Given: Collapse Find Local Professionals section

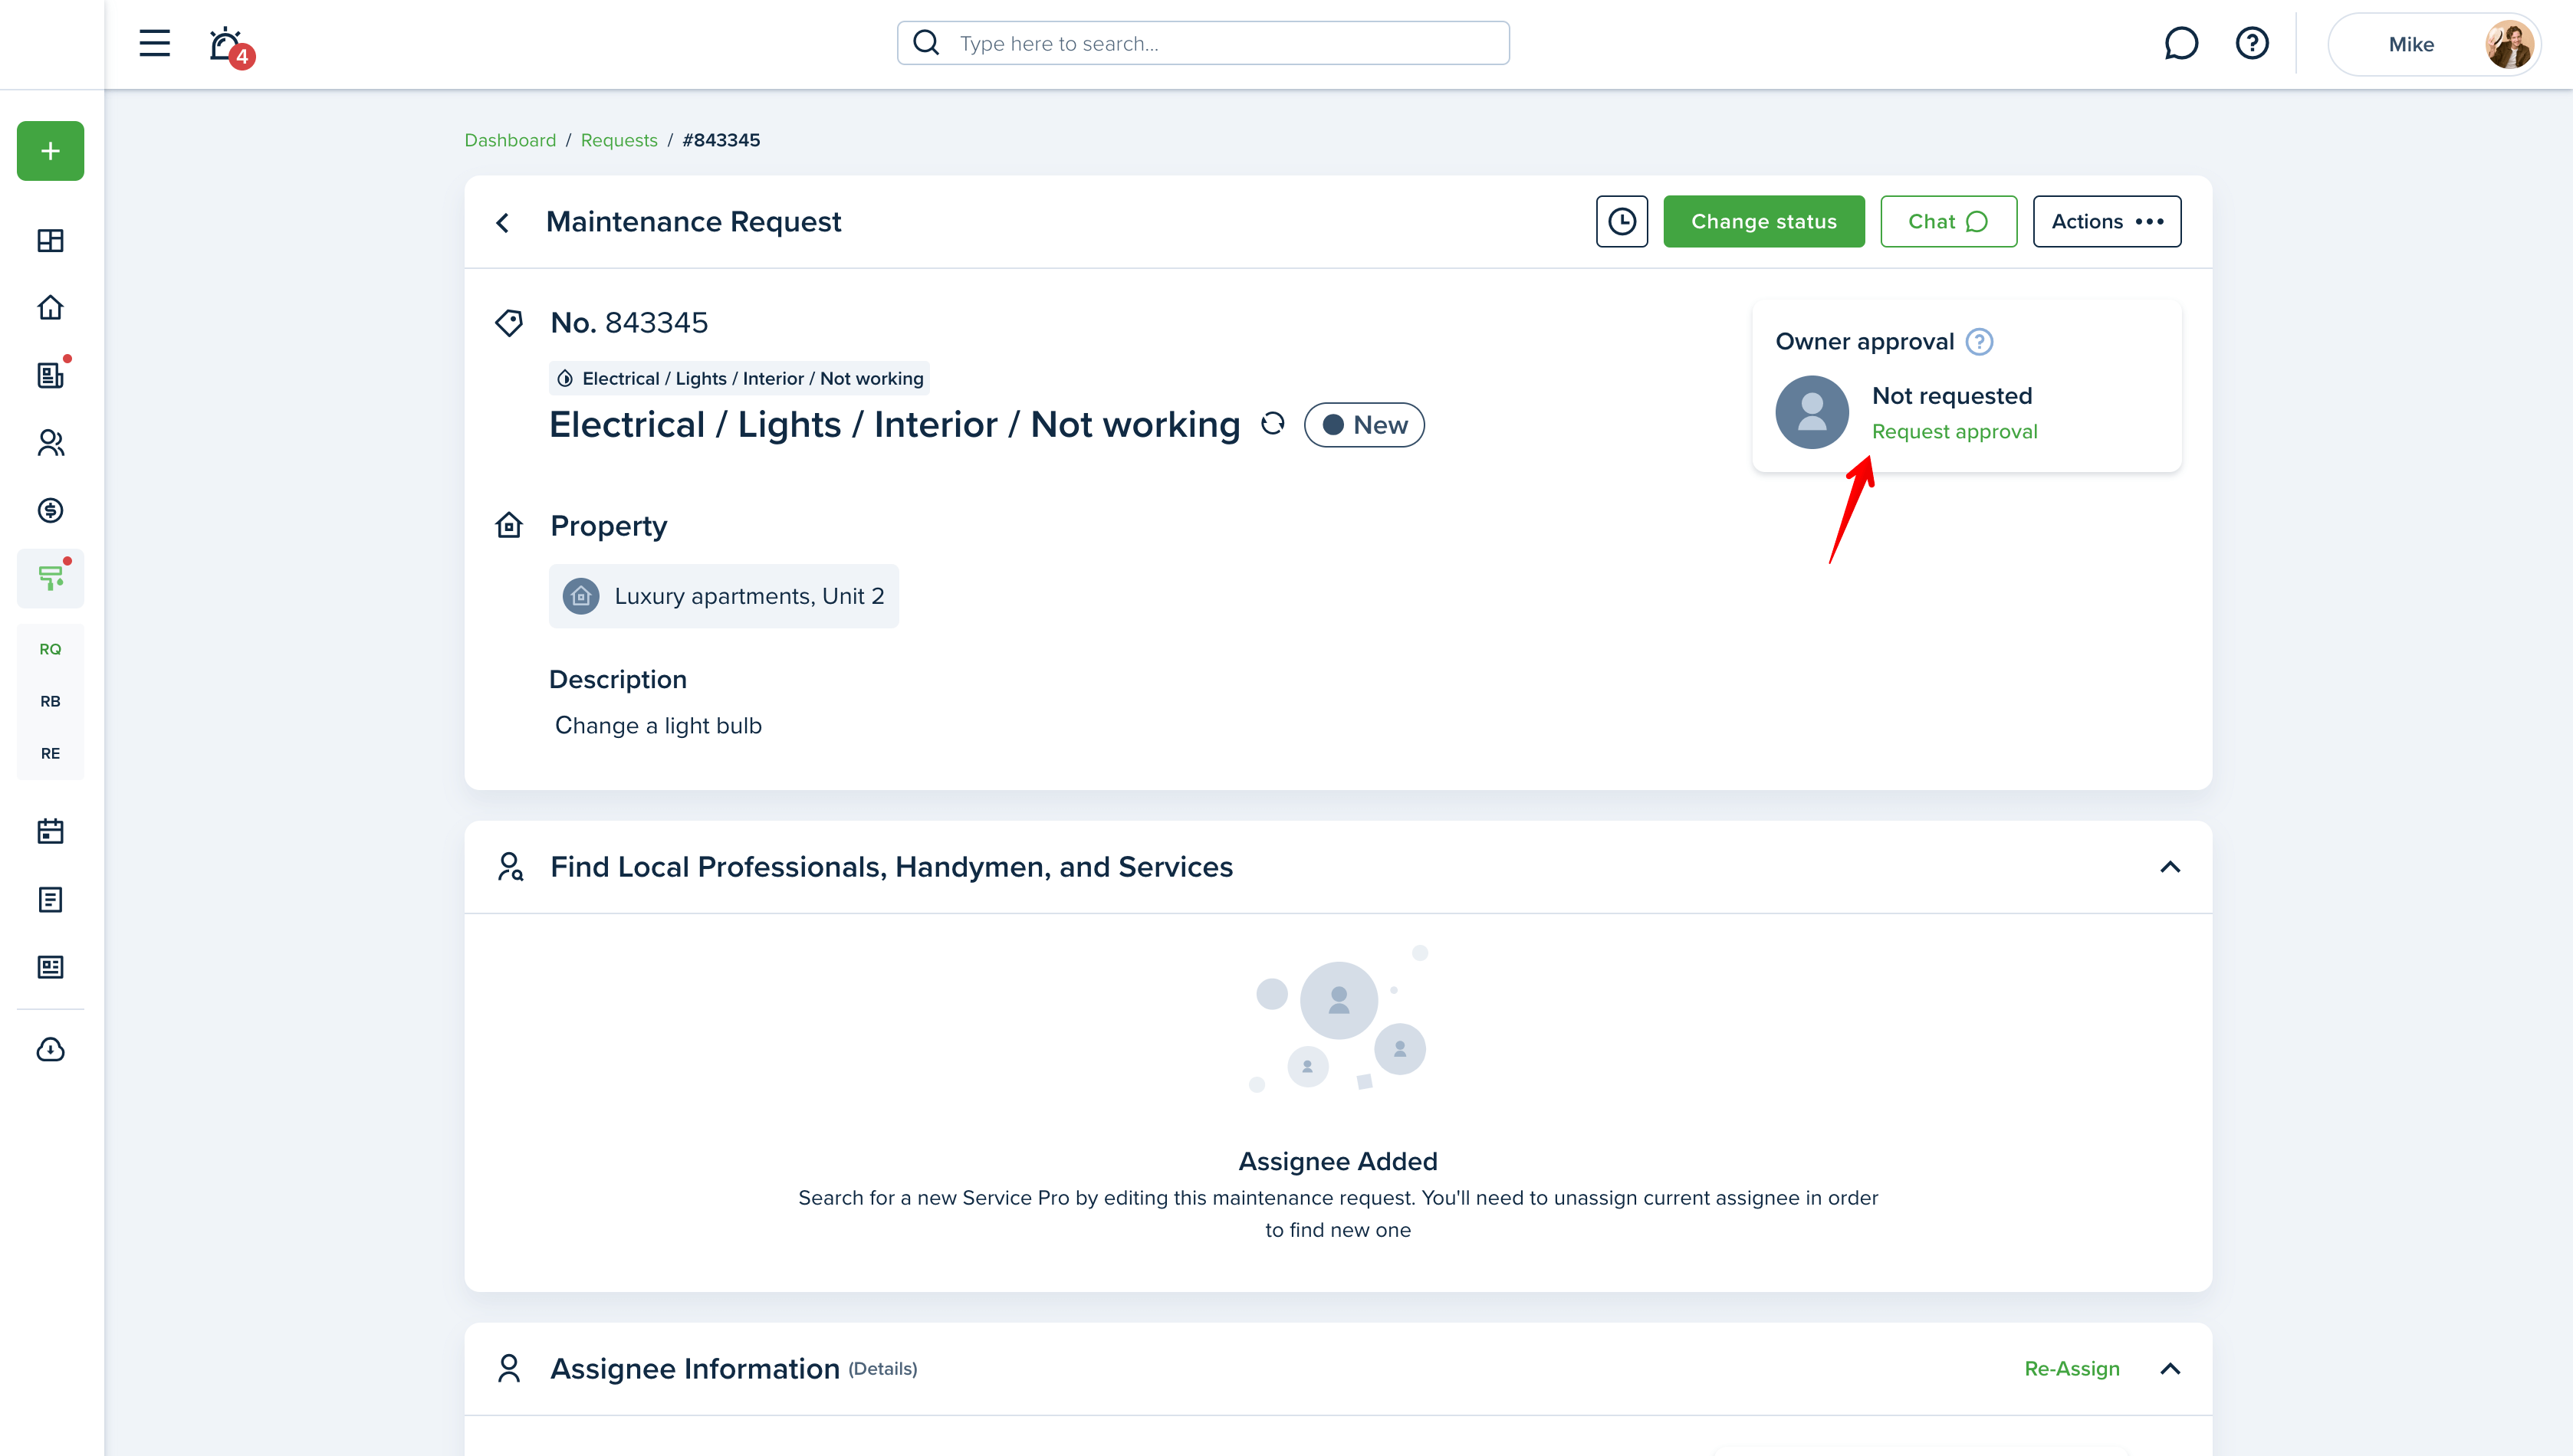Looking at the screenshot, I should click(2170, 867).
